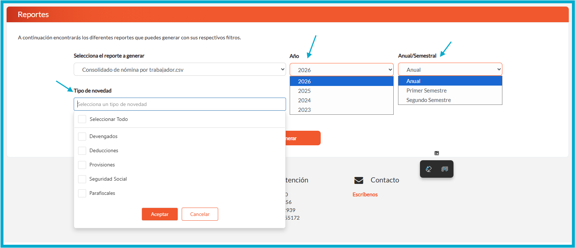The height and width of the screenshot is (248, 575).
Task: Check the Seleccionar Todo checkbox
Action: tap(82, 119)
